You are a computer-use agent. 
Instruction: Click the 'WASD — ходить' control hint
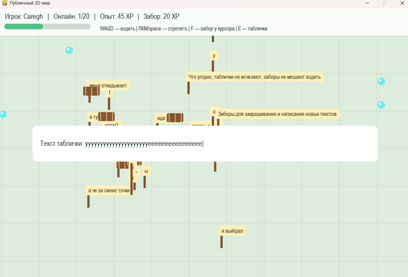[x=118, y=29]
